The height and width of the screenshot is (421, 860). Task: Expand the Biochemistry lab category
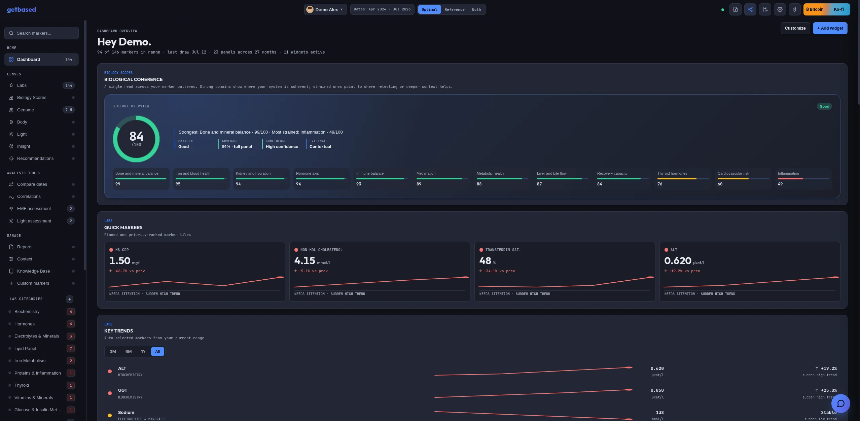tap(41, 312)
